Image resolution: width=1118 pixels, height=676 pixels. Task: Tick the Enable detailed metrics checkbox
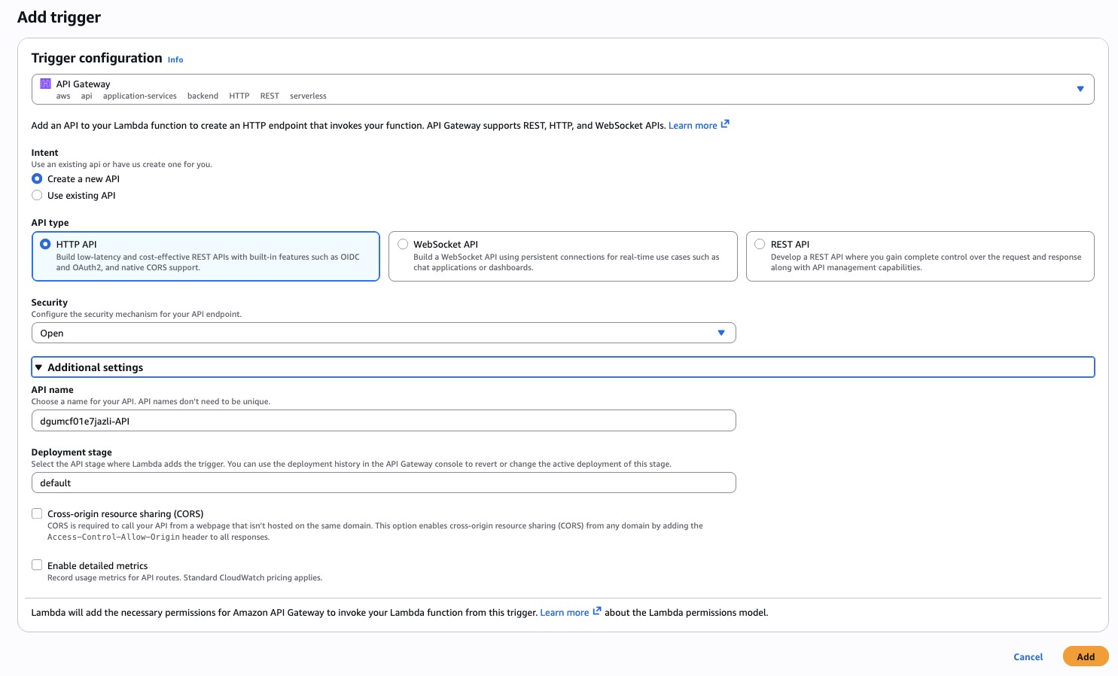37,565
